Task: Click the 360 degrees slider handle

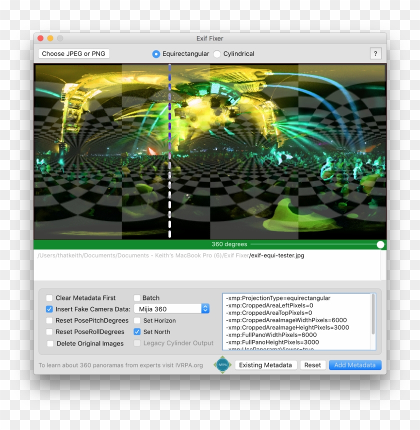Action: tap(380, 244)
